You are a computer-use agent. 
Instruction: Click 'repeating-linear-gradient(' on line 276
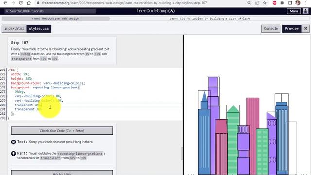[56, 87]
